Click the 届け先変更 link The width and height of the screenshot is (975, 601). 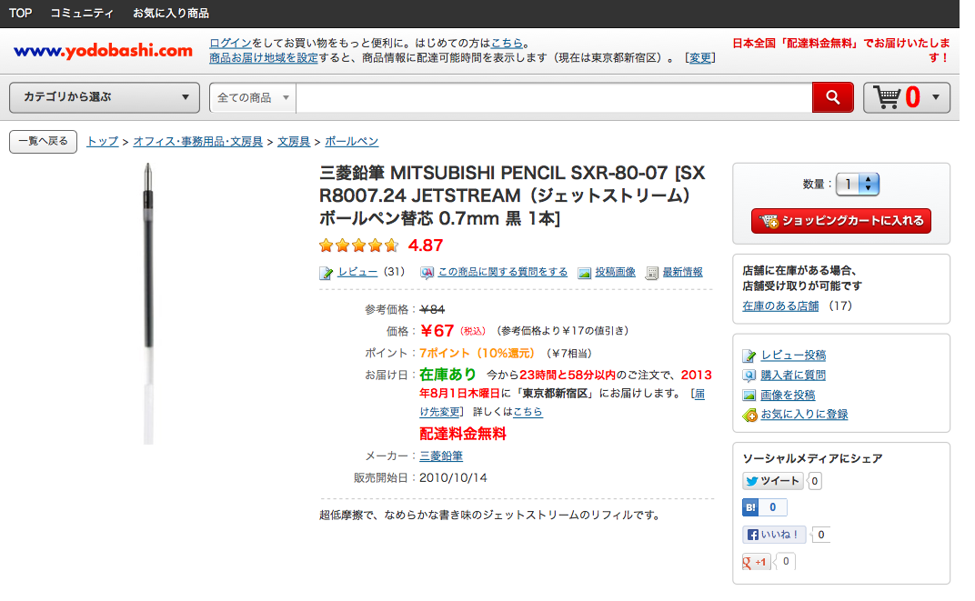[x=439, y=412]
